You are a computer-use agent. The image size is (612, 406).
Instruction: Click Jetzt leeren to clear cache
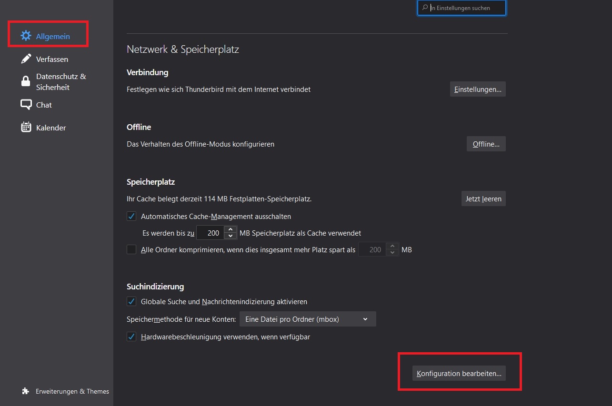point(483,198)
